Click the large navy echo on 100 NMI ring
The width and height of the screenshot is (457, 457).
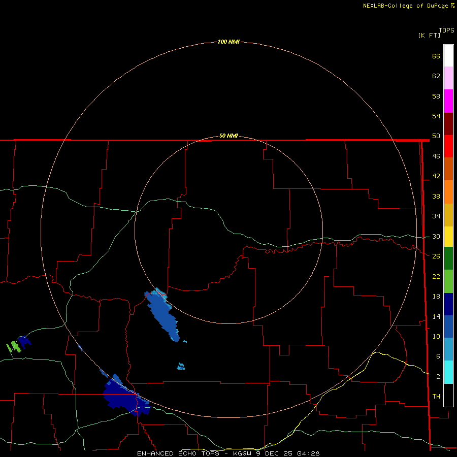click(126, 397)
